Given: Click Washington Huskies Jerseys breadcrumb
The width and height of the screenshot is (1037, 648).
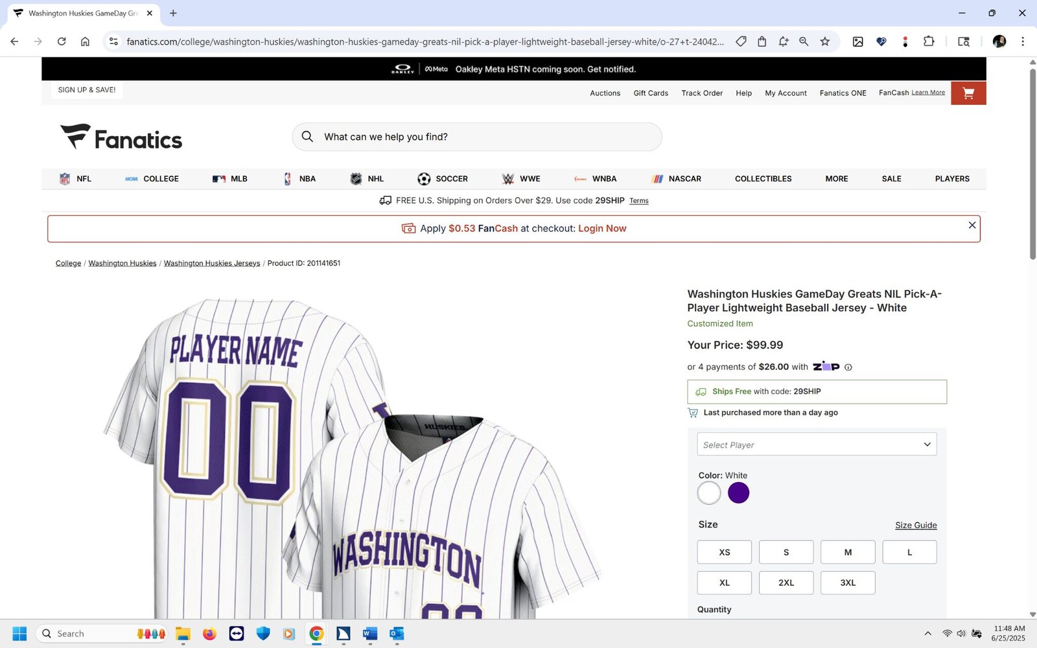Looking at the screenshot, I should 212,263.
